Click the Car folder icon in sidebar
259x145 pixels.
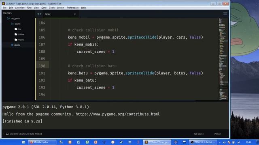tap(16, 29)
